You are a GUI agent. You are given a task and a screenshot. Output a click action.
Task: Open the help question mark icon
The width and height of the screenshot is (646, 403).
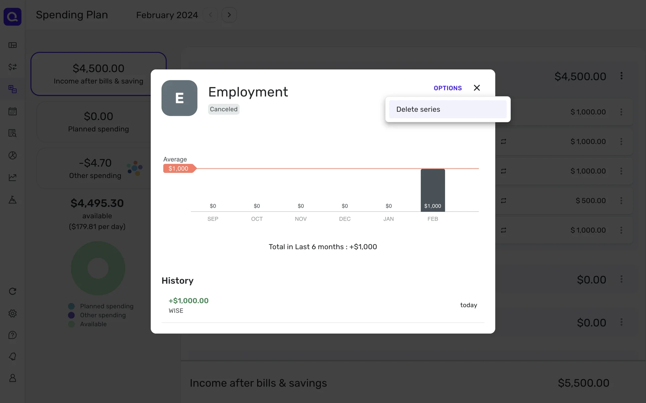pyautogui.click(x=12, y=335)
